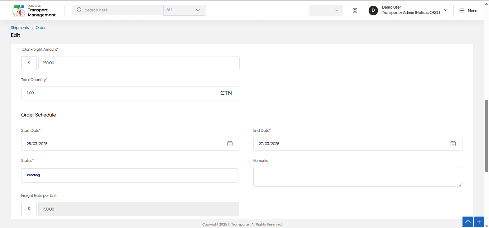Click the scroll-to-top arrow button

468,222
